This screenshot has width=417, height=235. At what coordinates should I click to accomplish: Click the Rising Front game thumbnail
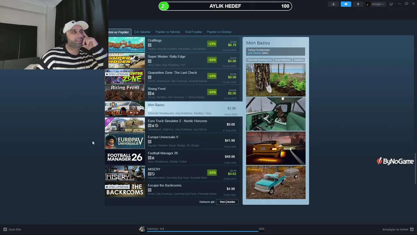[x=125, y=93]
